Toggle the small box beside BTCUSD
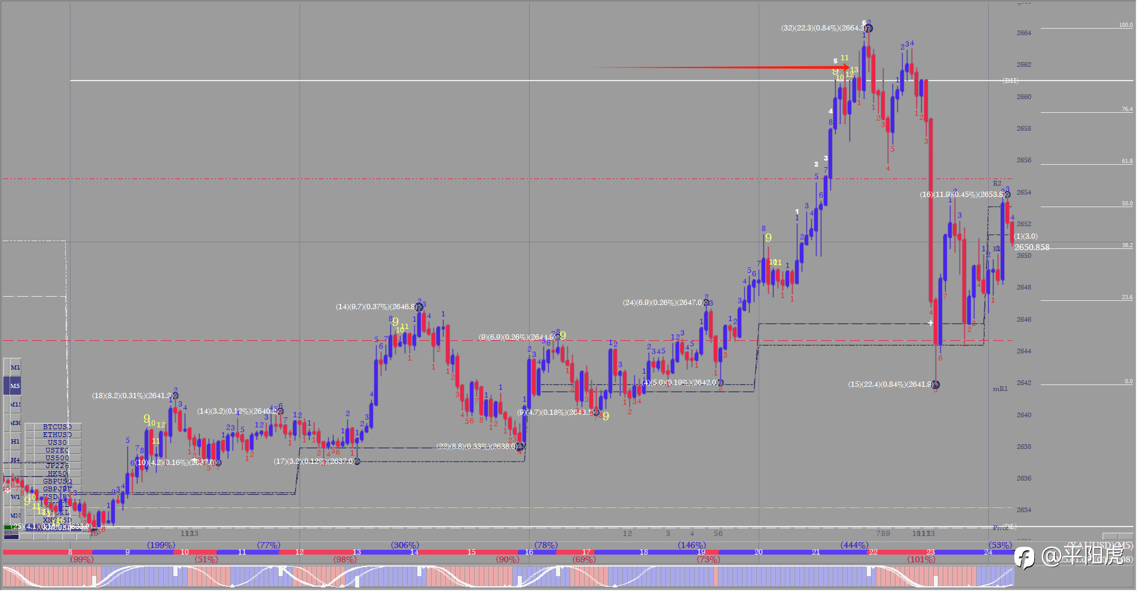 29,427
